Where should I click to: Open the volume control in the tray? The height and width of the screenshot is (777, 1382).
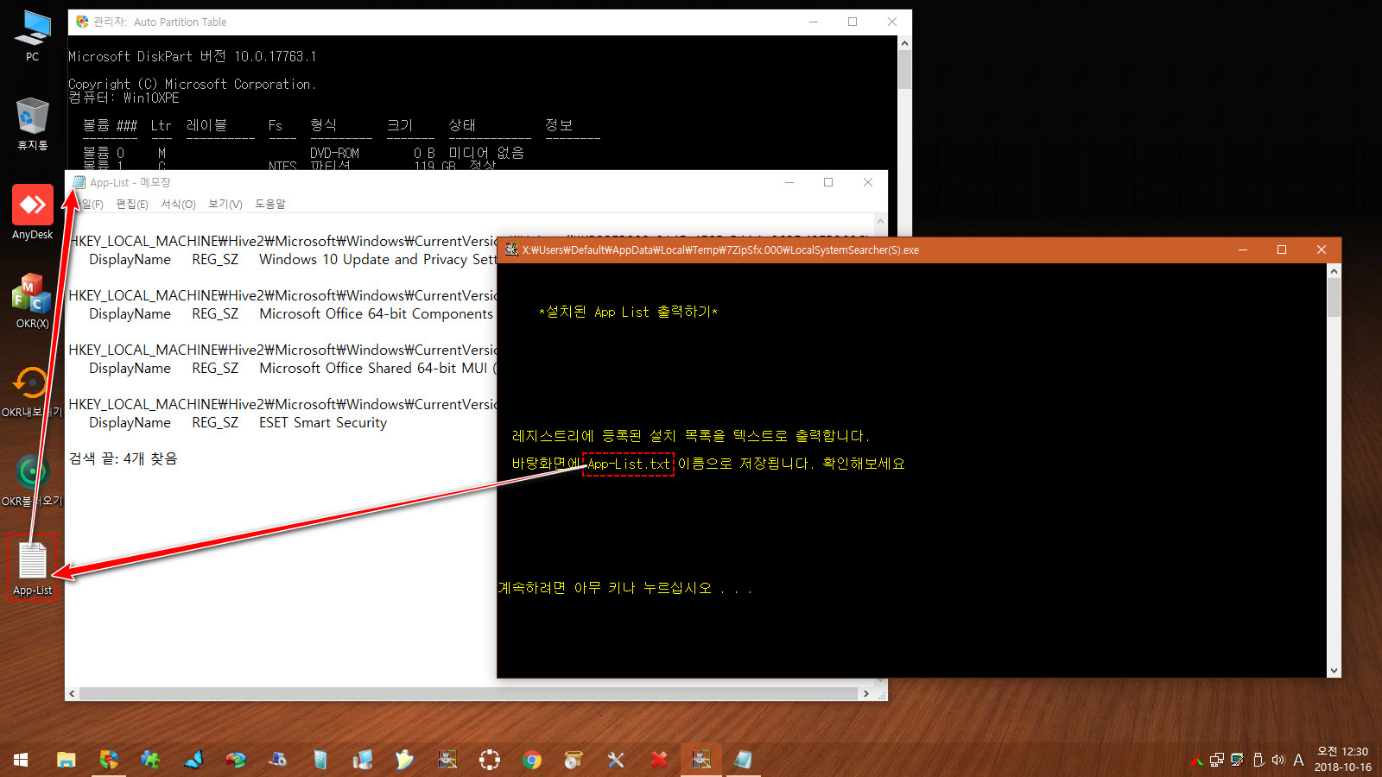pyautogui.click(x=1278, y=760)
